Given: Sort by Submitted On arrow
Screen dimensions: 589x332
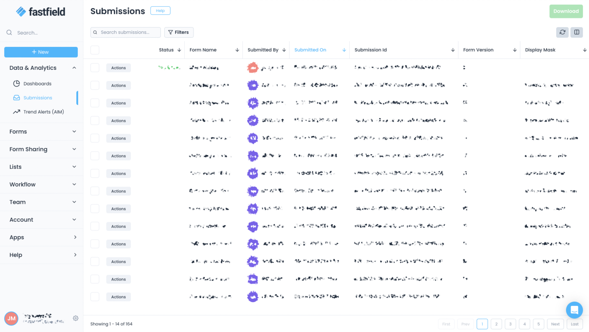Looking at the screenshot, I should point(344,50).
